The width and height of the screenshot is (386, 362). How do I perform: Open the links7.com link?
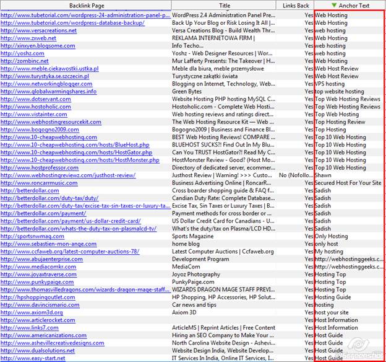click(x=29, y=328)
